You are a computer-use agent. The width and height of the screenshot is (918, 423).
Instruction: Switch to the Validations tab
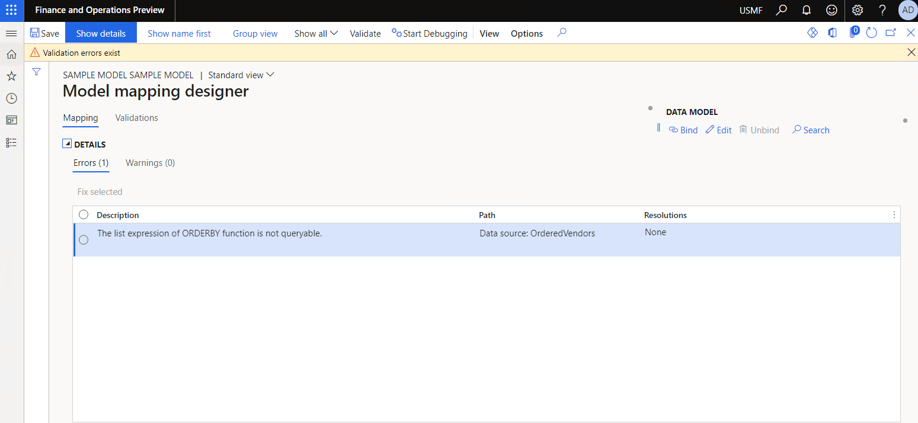pyautogui.click(x=136, y=118)
